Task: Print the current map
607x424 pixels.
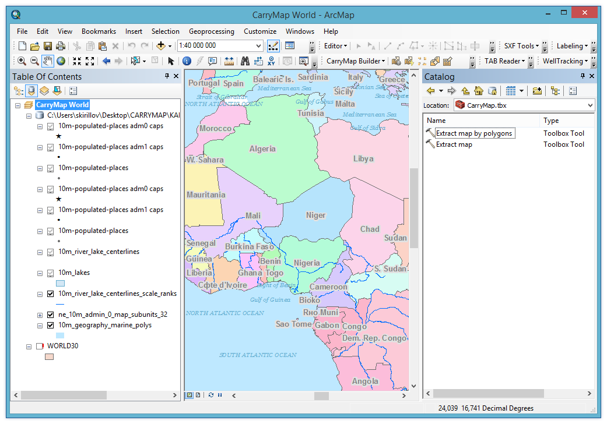Action: point(61,46)
